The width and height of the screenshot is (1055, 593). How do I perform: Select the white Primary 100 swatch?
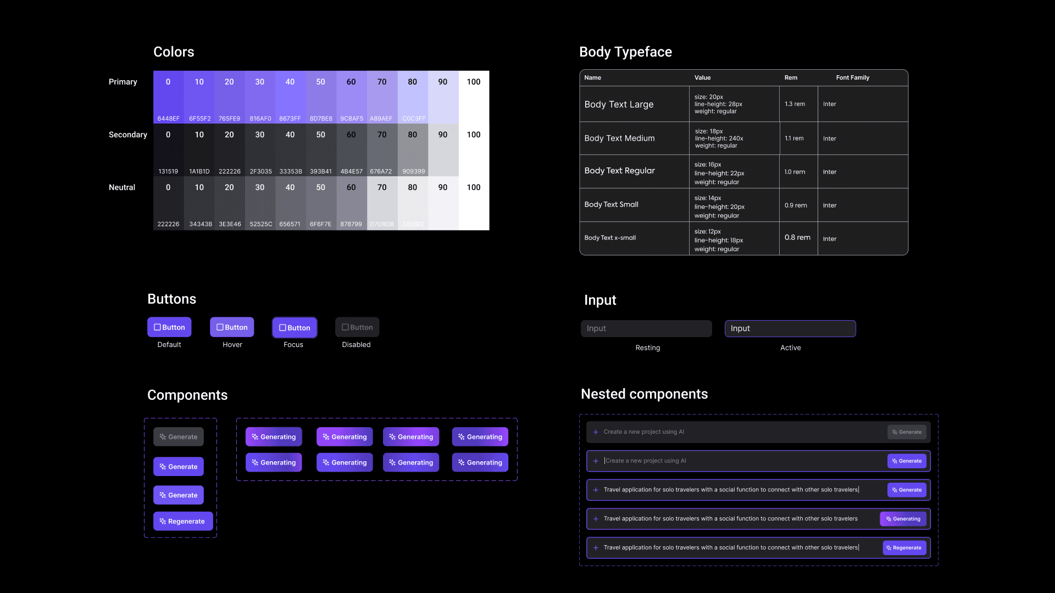coord(474,97)
